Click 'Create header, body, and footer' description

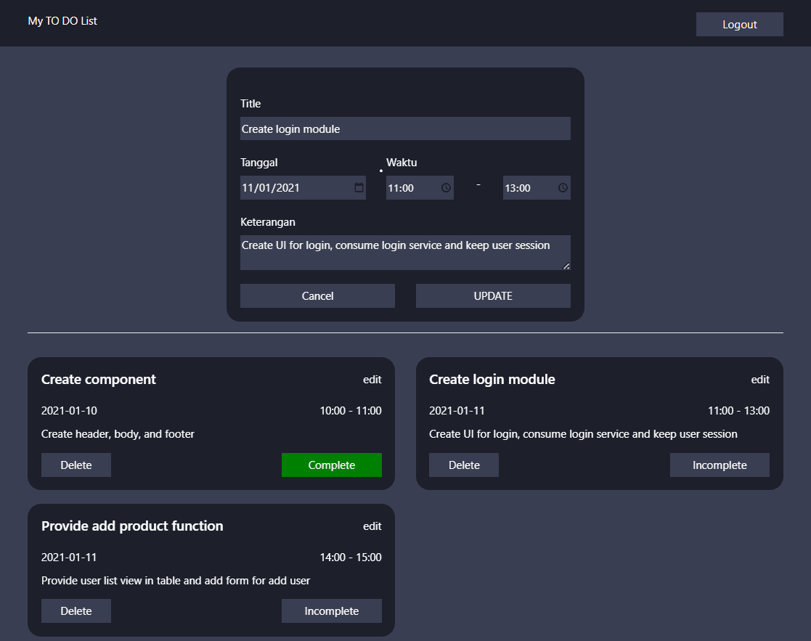click(118, 434)
